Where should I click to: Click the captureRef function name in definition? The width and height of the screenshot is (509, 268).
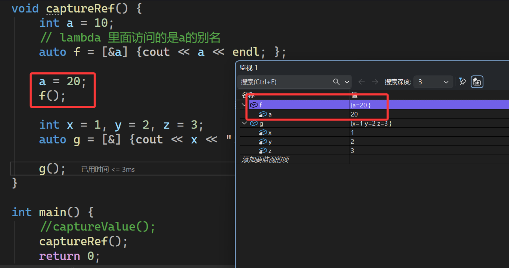pyautogui.click(x=80, y=9)
